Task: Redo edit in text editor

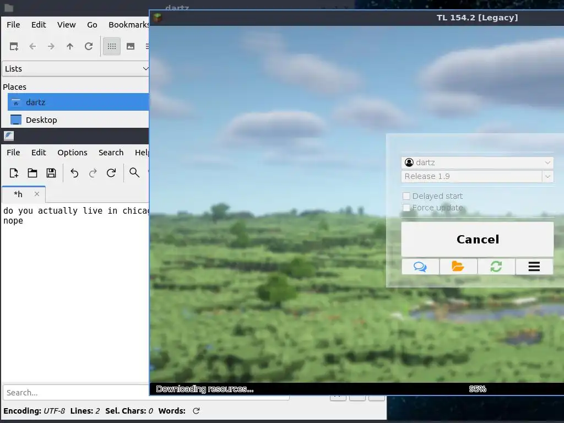Action: click(93, 173)
